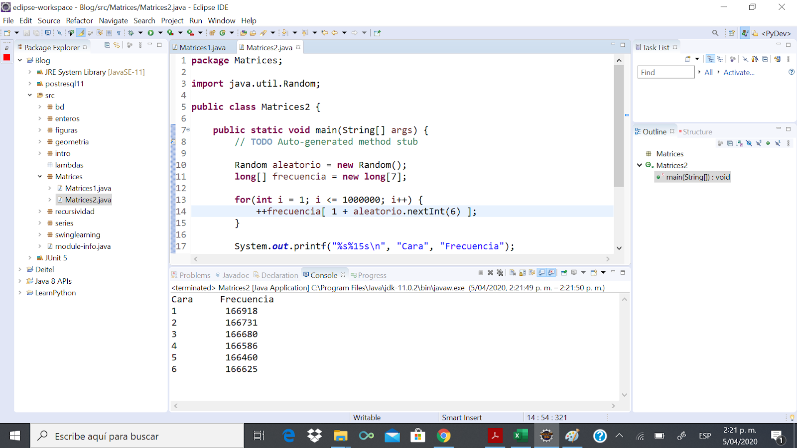The height and width of the screenshot is (448, 797).
Task: Toggle Scroll Lock in the Console
Action: pyautogui.click(x=522, y=273)
